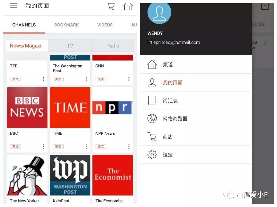Tap the dimmed home icon behind drawer

(265, 7)
